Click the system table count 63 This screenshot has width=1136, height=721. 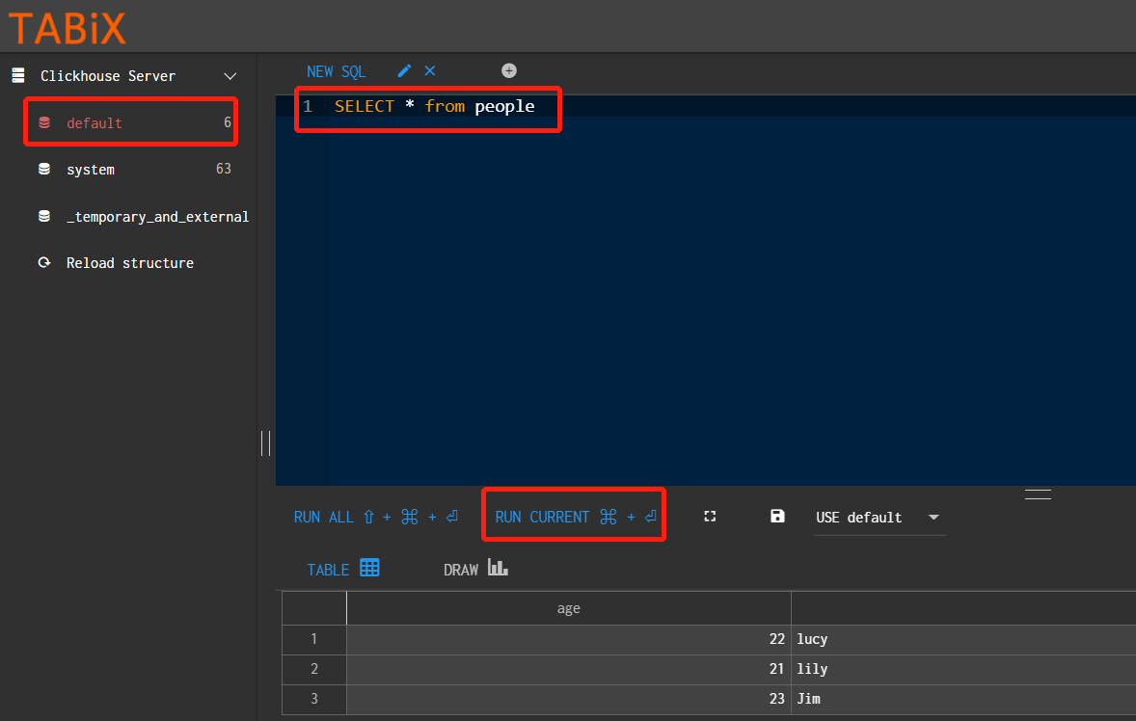[223, 169]
